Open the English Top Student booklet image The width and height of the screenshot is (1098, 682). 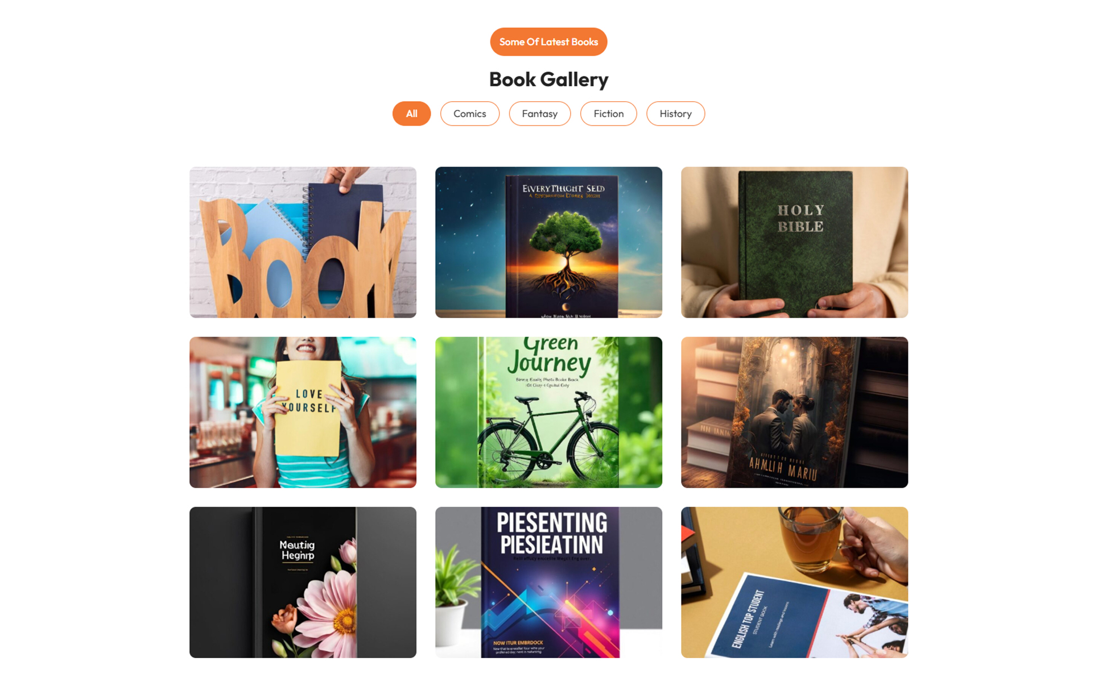pyautogui.click(x=794, y=583)
